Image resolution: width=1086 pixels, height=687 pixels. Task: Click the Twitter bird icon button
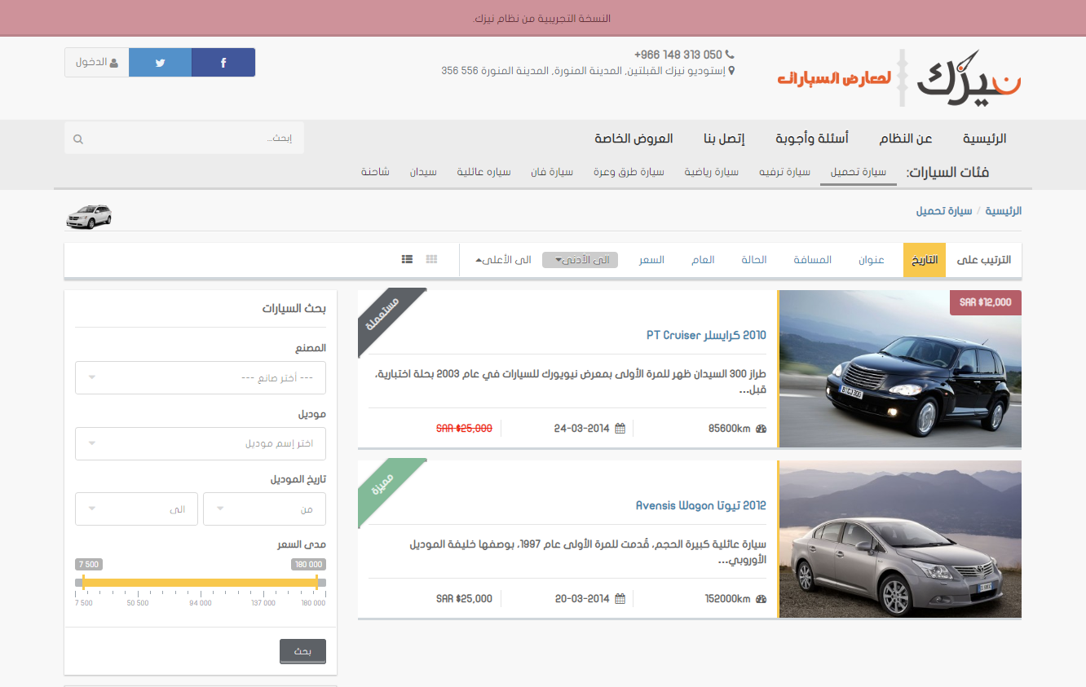pyautogui.click(x=160, y=63)
